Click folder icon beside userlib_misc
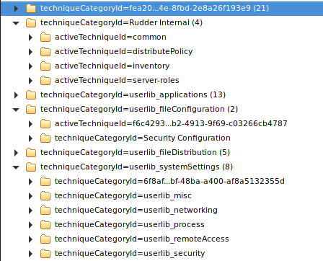The image size is (323, 261). (45, 196)
